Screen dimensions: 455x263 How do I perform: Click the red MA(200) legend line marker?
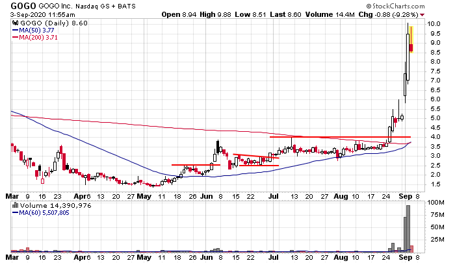pyautogui.click(x=15, y=38)
